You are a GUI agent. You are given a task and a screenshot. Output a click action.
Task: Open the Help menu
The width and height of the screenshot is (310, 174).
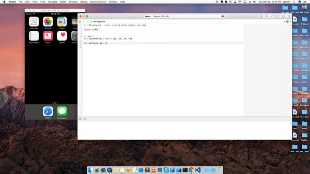[x=123, y=2]
